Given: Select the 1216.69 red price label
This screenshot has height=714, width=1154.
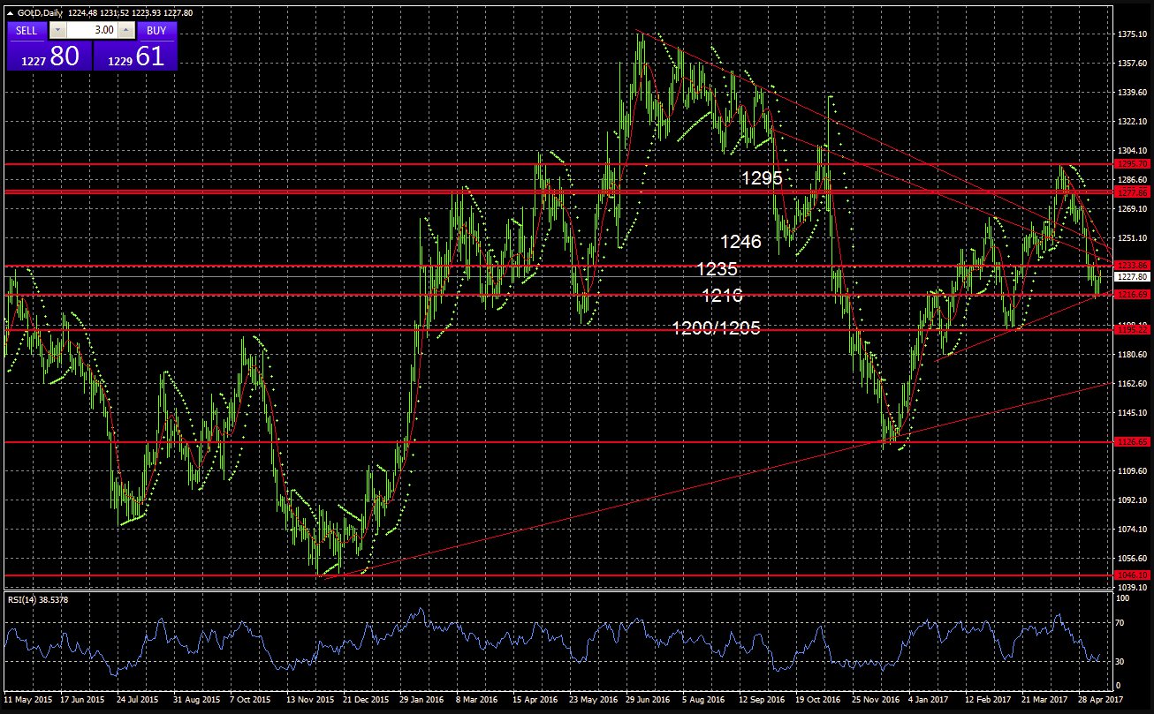Looking at the screenshot, I should (1132, 294).
